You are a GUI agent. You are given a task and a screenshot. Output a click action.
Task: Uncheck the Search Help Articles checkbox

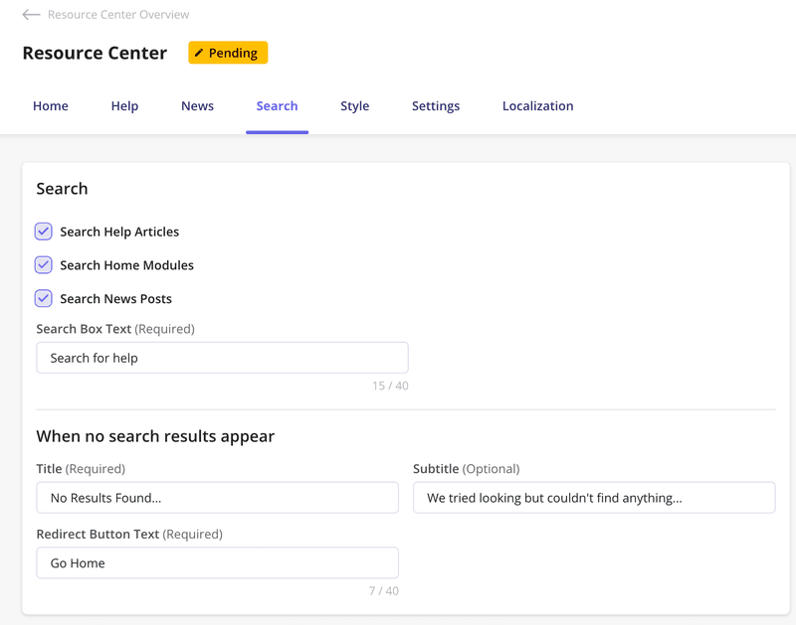click(x=43, y=231)
